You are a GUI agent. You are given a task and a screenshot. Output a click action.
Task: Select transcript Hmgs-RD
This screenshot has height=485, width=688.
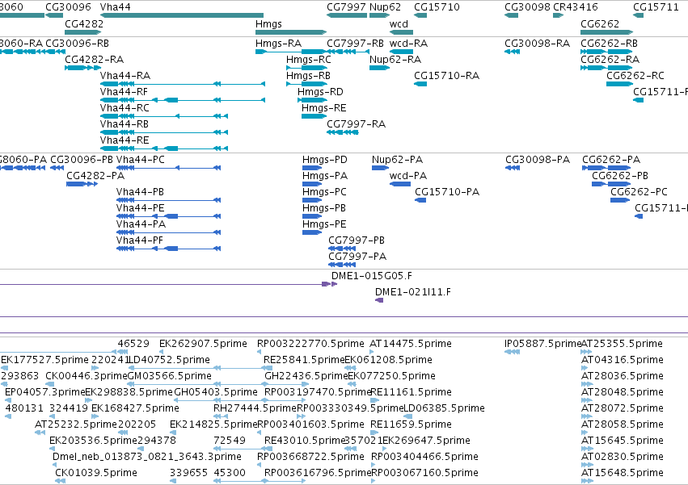(320, 92)
